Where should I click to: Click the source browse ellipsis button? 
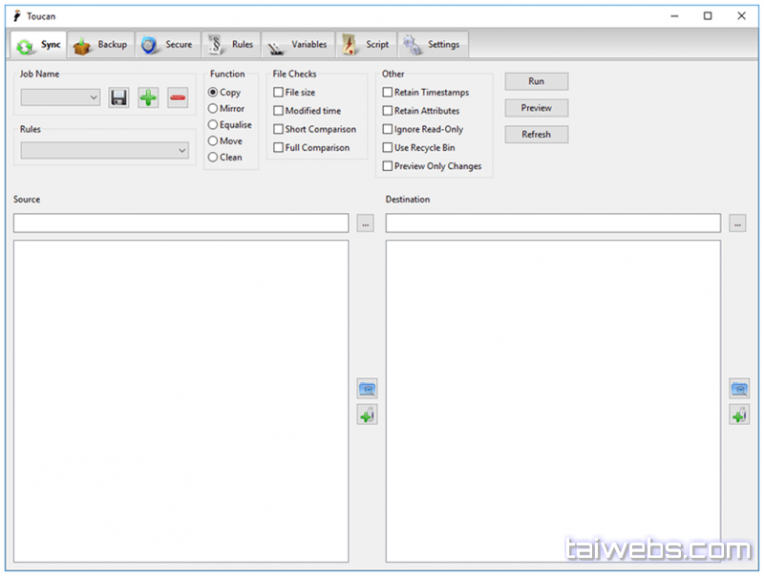pyautogui.click(x=366, y=224)
